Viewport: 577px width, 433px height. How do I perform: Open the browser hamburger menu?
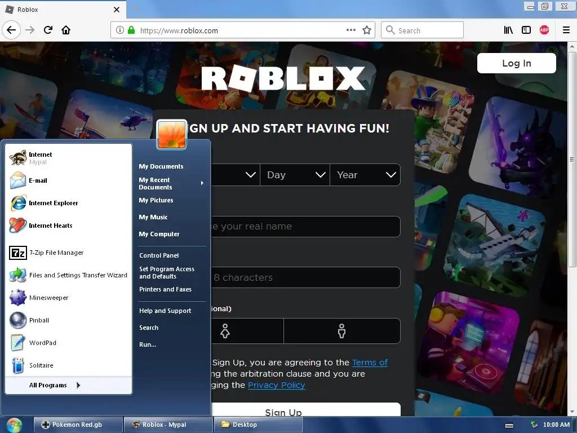coord(566,30)
